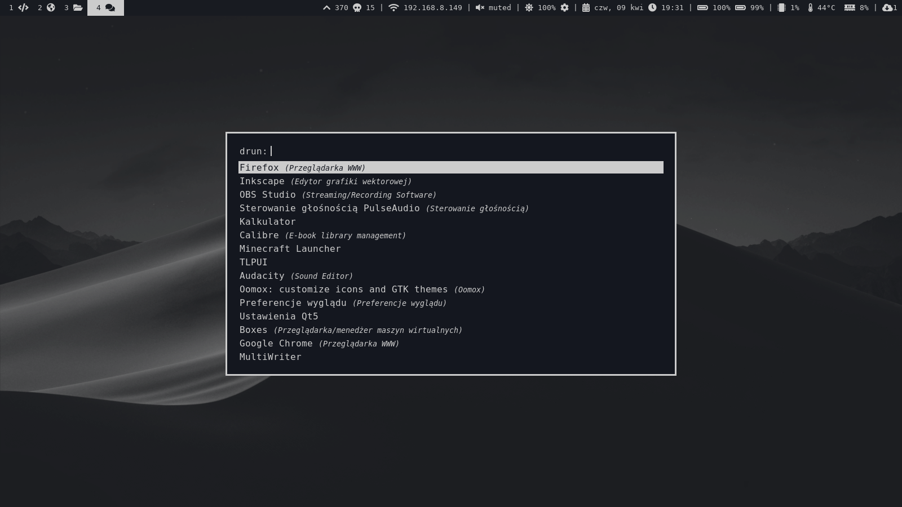Image resolution: width=902 pixels, height=507 pixels.
Task: Select Google Chrome entry
Action: (x=451, y=343)
